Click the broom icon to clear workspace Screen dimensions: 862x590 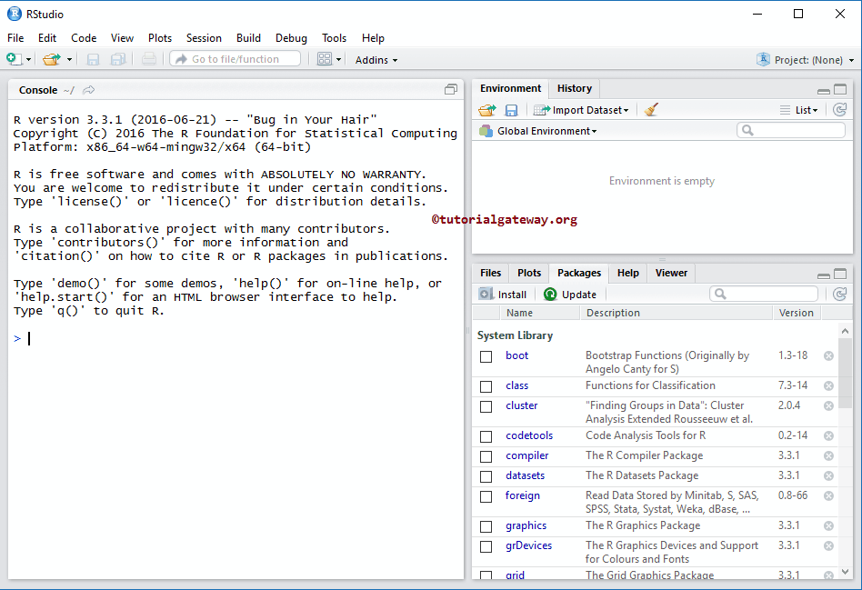coord(651,109)
